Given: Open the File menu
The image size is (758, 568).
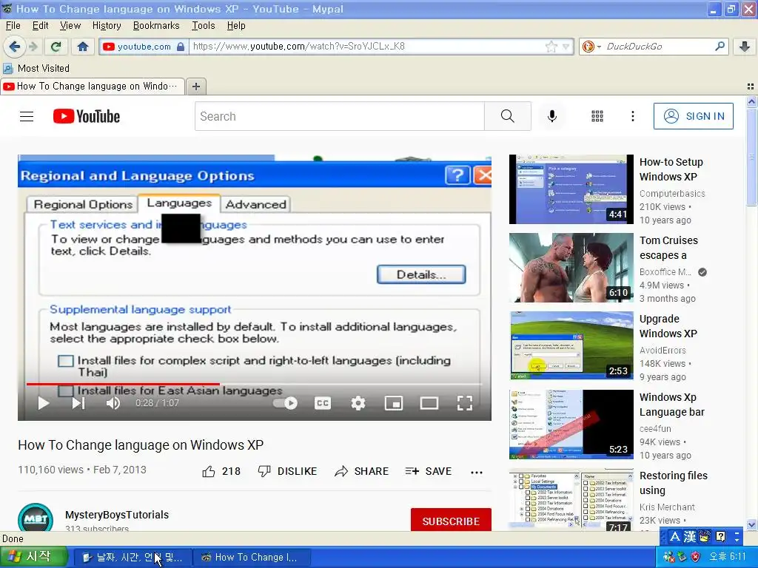Looking at the screenshot, I should point(13,26).
